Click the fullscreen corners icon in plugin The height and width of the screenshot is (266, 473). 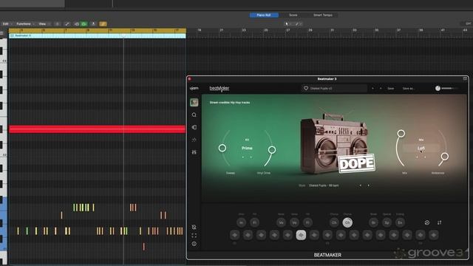click(x=194, y=235)
